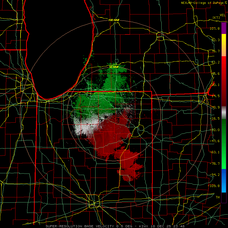Image resolution: width=228 pixels, height=228 pixels.
Task: Pick the blue segment of color bar
Action: tap(224, 181)
